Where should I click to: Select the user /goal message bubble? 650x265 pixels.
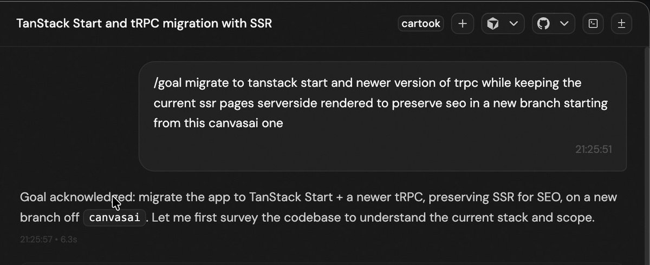382,116
